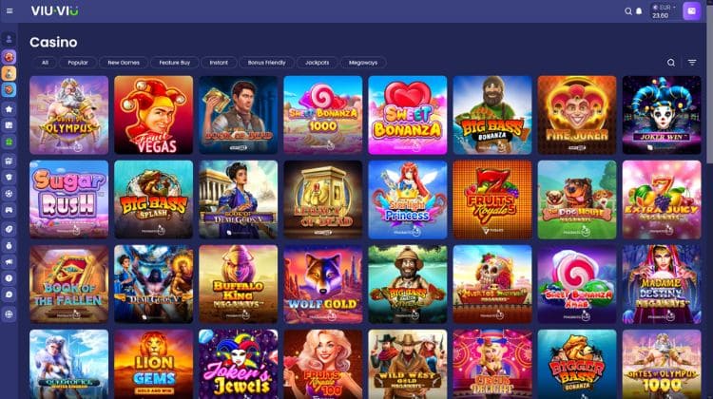This screenshot has height=399, width=713.
Task: Launch the Wolf Gold game thumbnail
Action: pyautogui.click(x=323, y=284)
